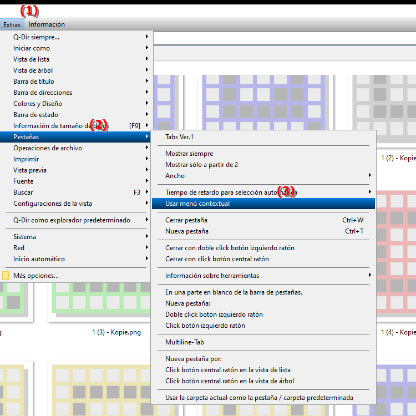The image size is (416, 416).
Task: Open the Vista previa submenu
Action: tap(76, 170)
